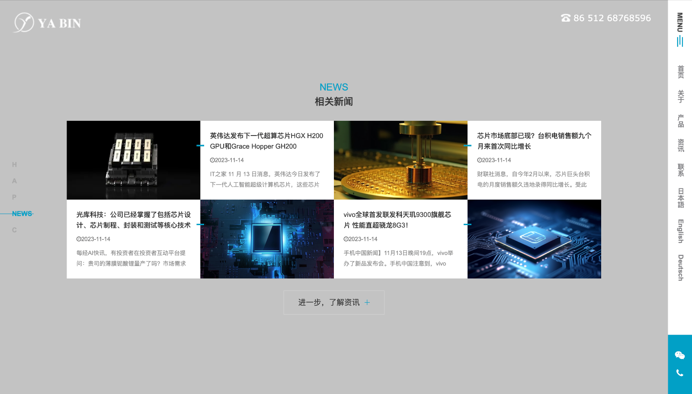
Task: Go to 首页 in side menu
Action: click(680, 72)
